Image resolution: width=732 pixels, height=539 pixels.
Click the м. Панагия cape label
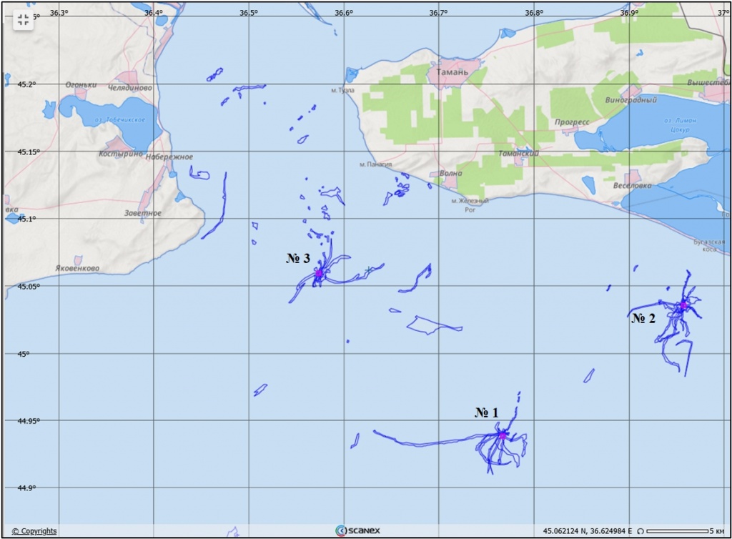(x=375, y=164)
